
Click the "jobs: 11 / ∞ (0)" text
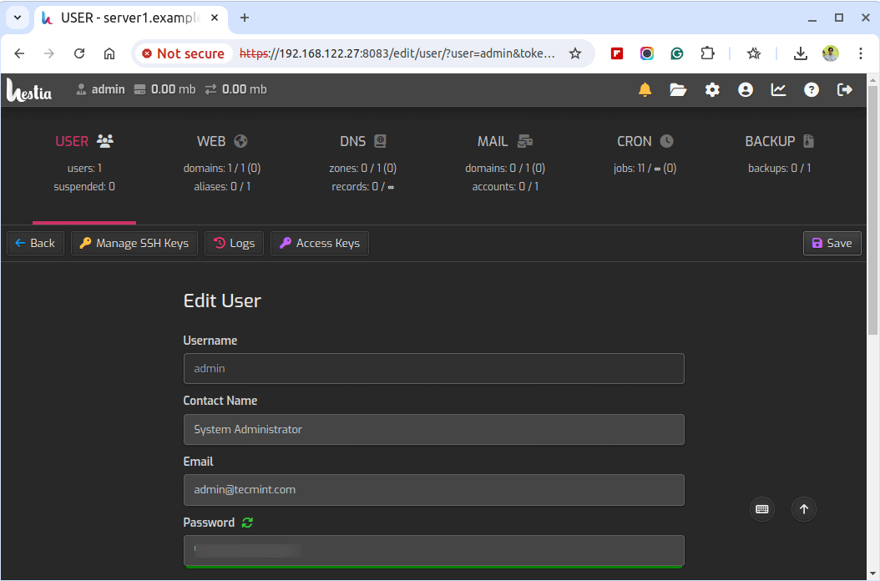click(x=645, y=169)
